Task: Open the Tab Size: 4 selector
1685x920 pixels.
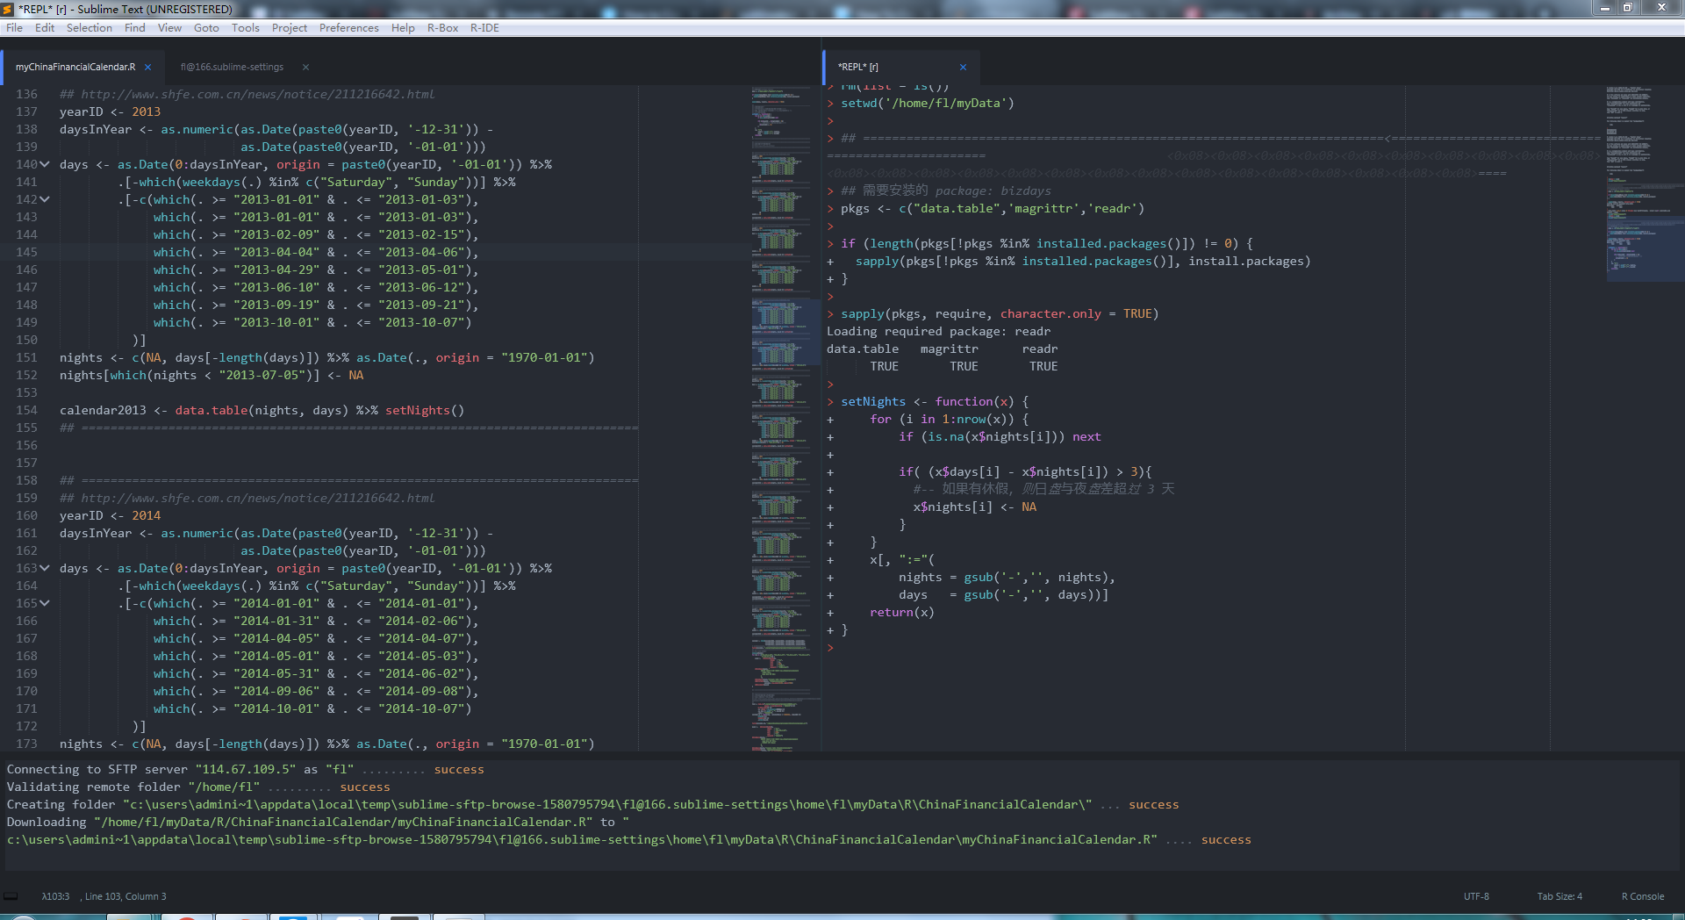Action: [x=1560, y=896]
